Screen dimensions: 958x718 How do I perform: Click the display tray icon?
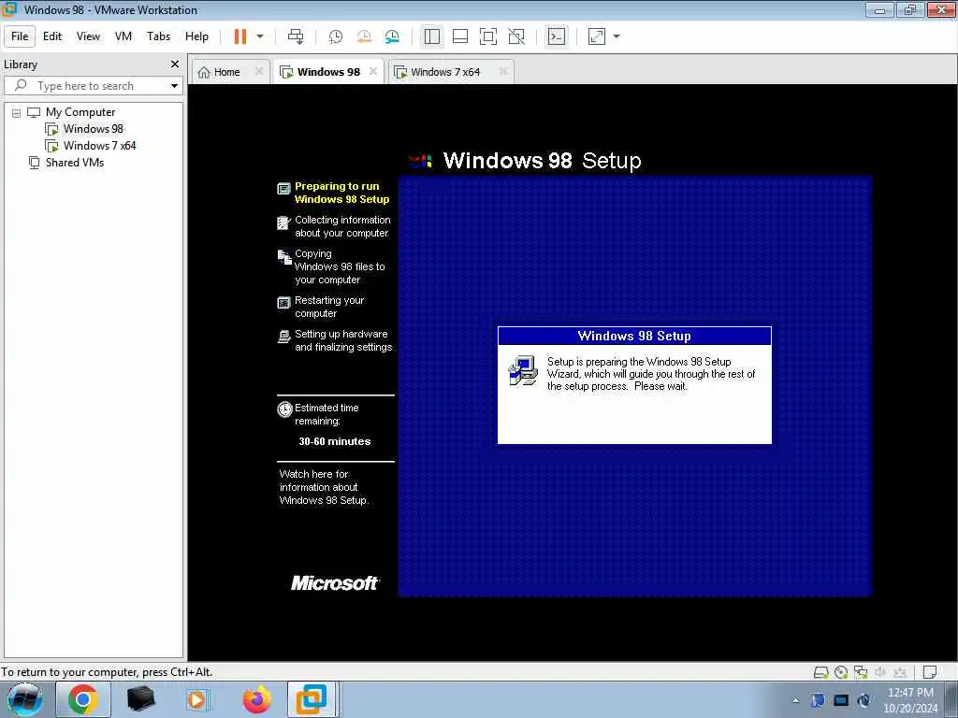841,701
